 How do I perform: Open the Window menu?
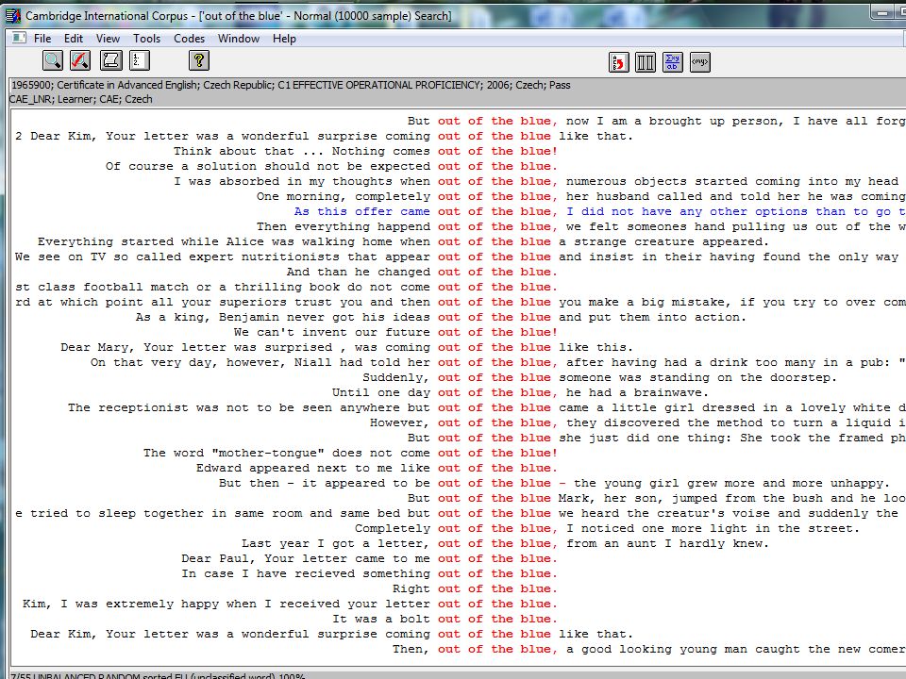pos(239,39)
